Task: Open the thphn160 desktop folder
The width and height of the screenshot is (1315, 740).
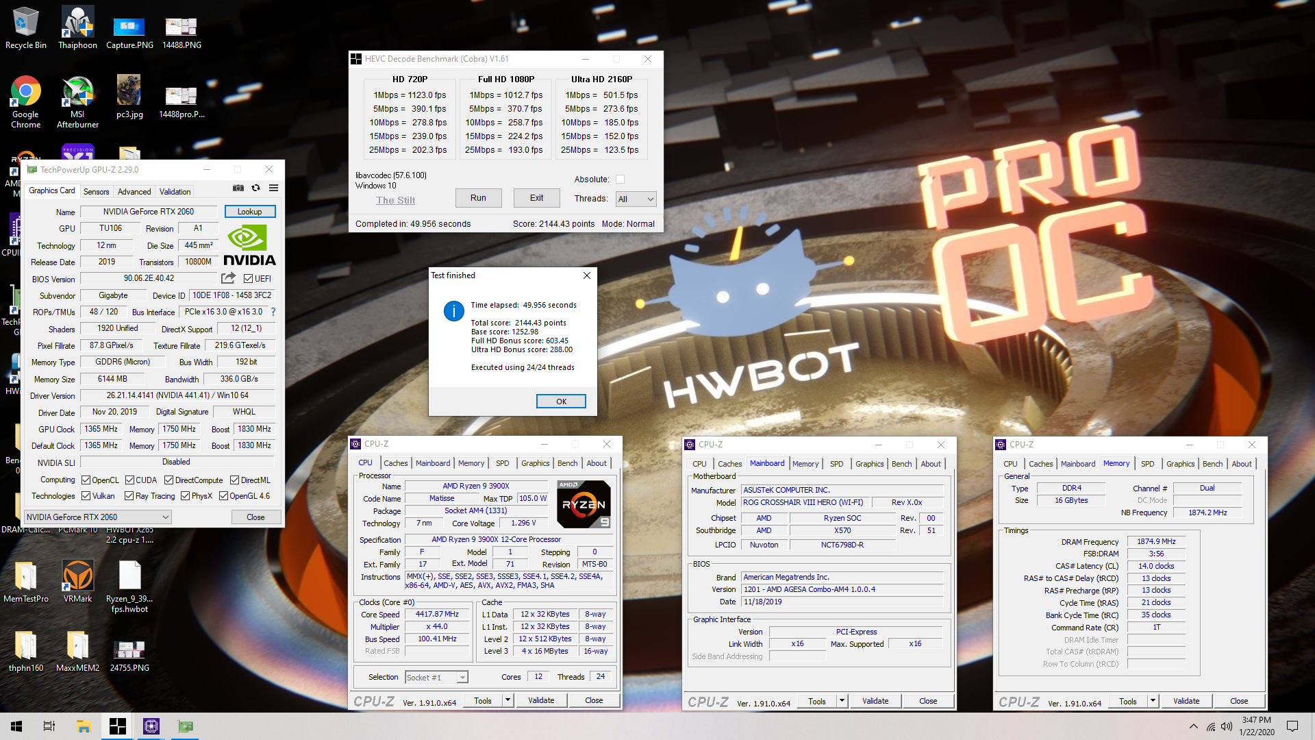Action: coord(25,651)
